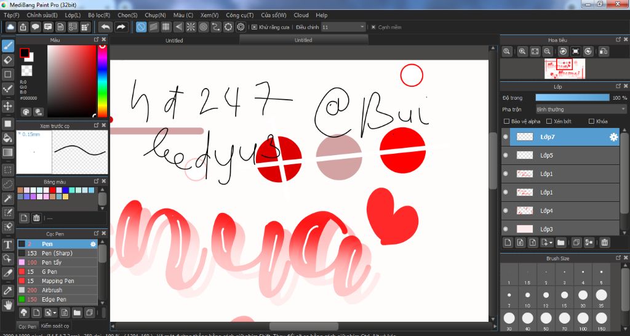630x336 pixels.
Task: Open the Cloud menu
Action: (x=301, y=15)
